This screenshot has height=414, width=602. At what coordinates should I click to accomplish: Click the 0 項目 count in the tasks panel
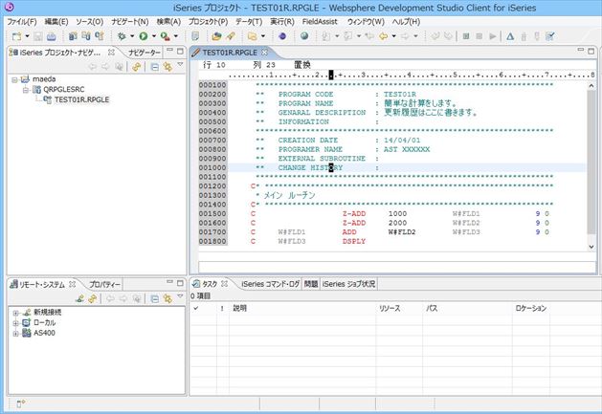(200, 296)
